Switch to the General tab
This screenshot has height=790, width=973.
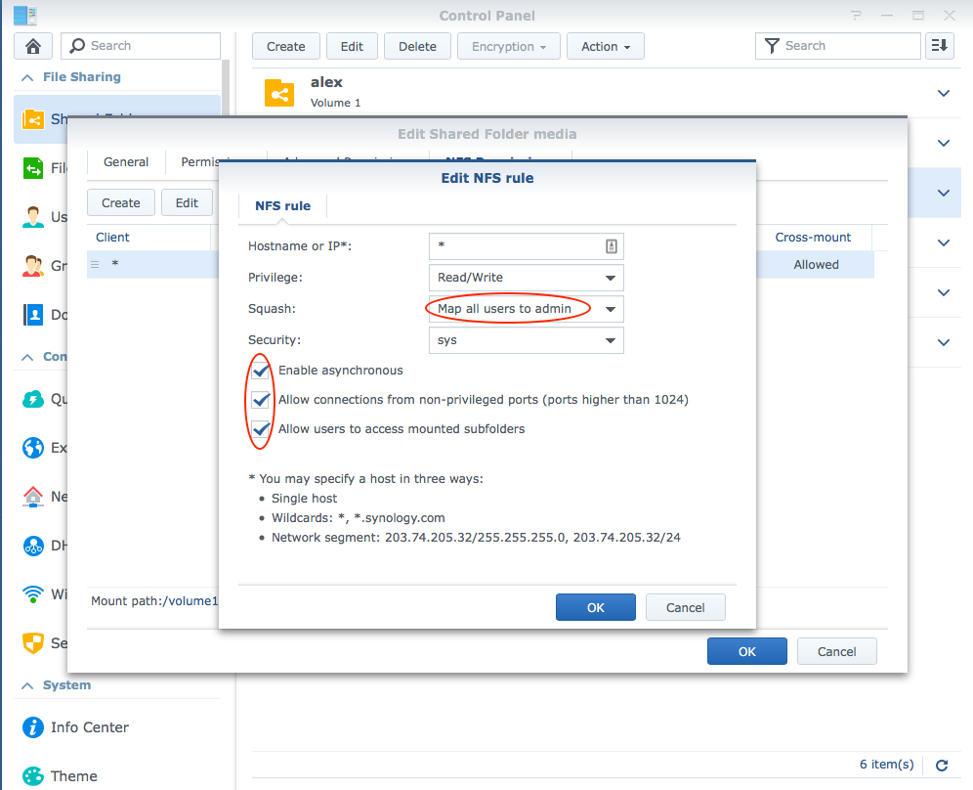click(x=126, y=162)
